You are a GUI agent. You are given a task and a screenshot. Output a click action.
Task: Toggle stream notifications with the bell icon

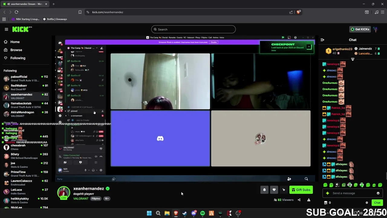coord(264,190)
